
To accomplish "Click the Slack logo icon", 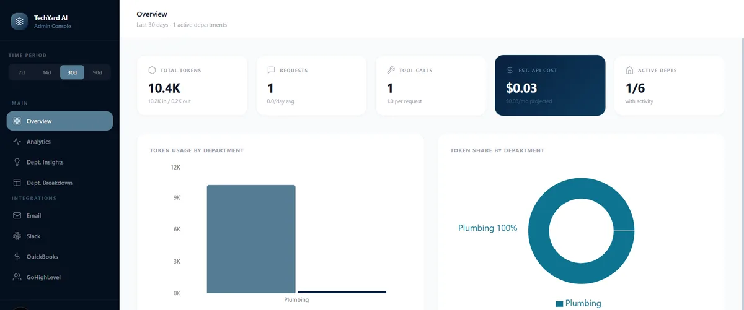I will (x=17, y=236).
